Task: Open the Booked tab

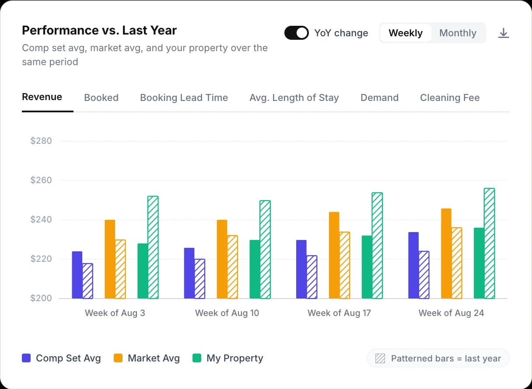Action: pyautogui.click(x=101, y=97)
